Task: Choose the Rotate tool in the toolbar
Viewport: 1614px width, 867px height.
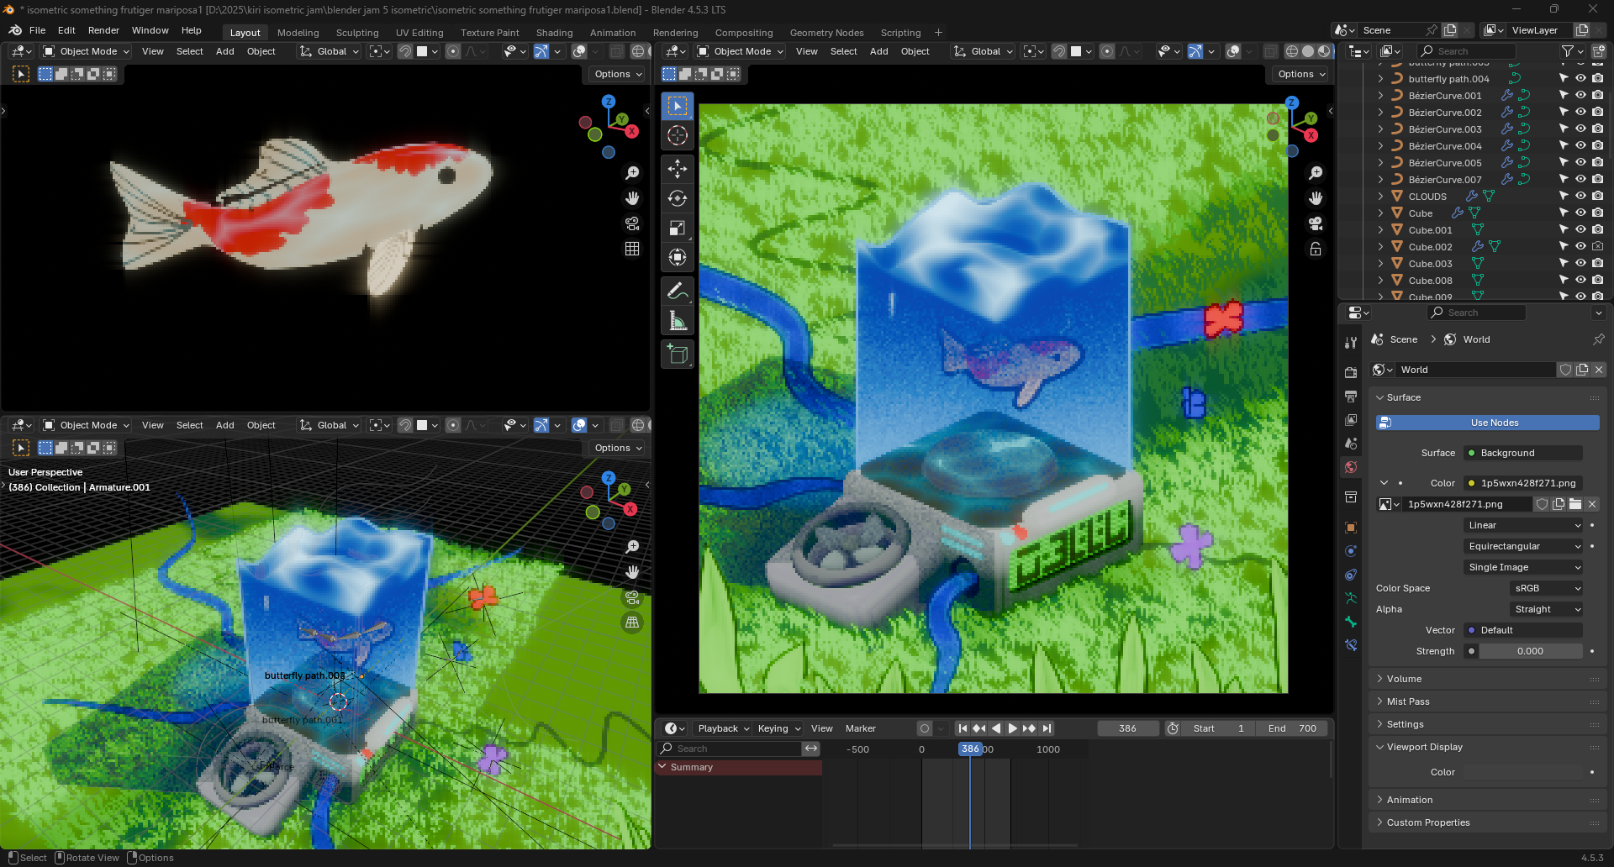Action: (678, 198)
